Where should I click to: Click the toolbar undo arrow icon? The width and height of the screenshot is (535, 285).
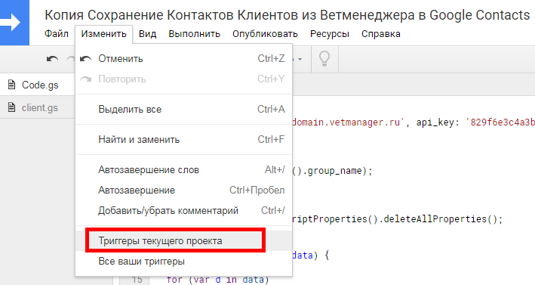[x=52, y=59]
